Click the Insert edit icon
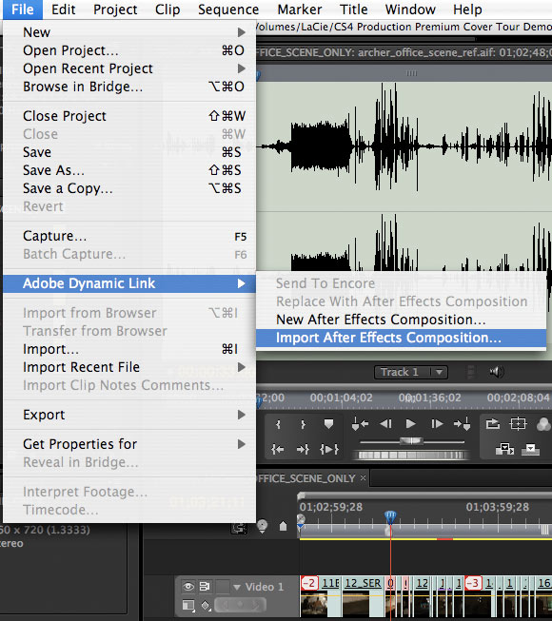The height and width of the screenshot is (621, 552). pyautogui.click(x=504, y=449)
